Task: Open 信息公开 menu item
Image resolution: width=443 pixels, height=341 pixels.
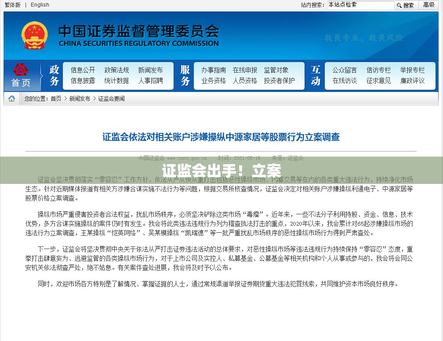Action: [x=83, y=70]
